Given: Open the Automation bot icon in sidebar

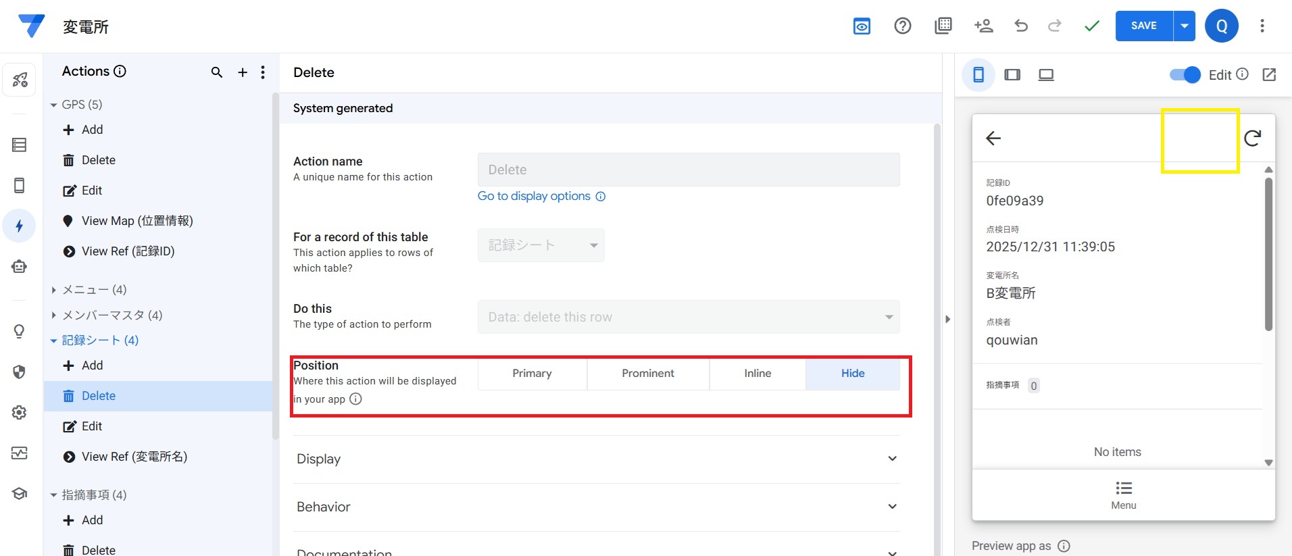Looking at the screenshot, I should click(19, 266).
